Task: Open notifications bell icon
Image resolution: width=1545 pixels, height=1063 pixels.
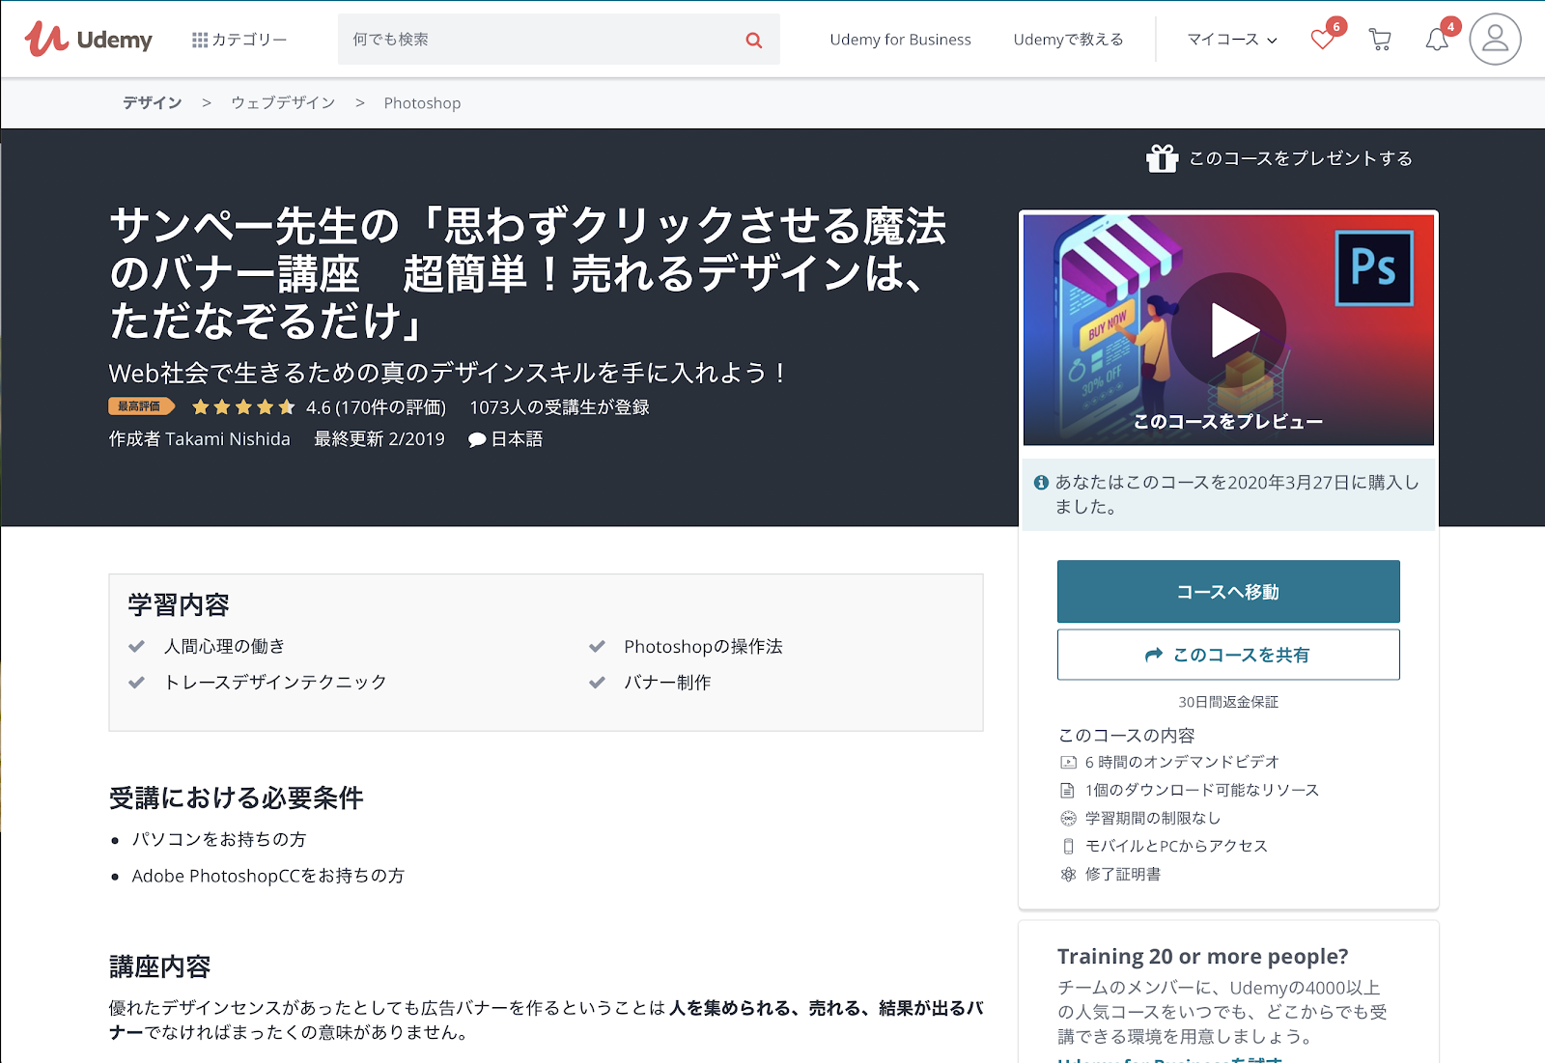Action: pos(1437,40)
